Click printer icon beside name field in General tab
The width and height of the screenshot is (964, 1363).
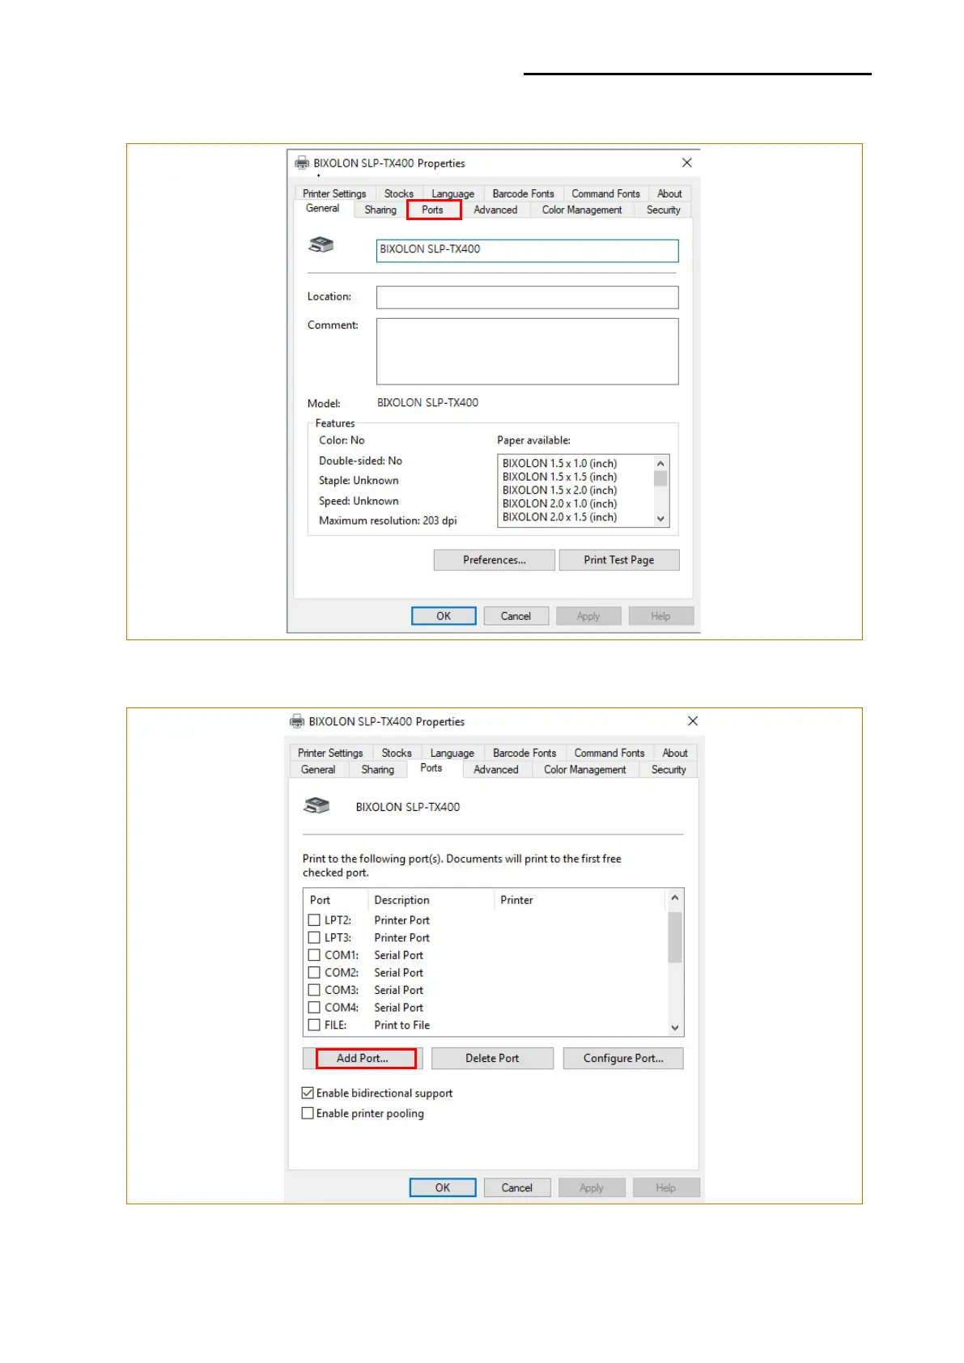(321, 244)
